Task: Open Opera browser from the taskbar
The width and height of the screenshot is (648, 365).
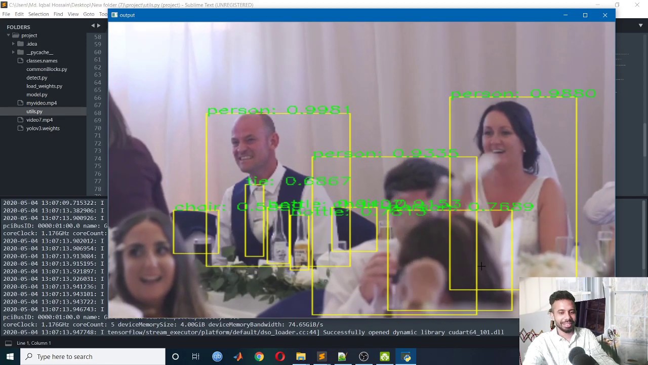Action: [x=280, y=356]
